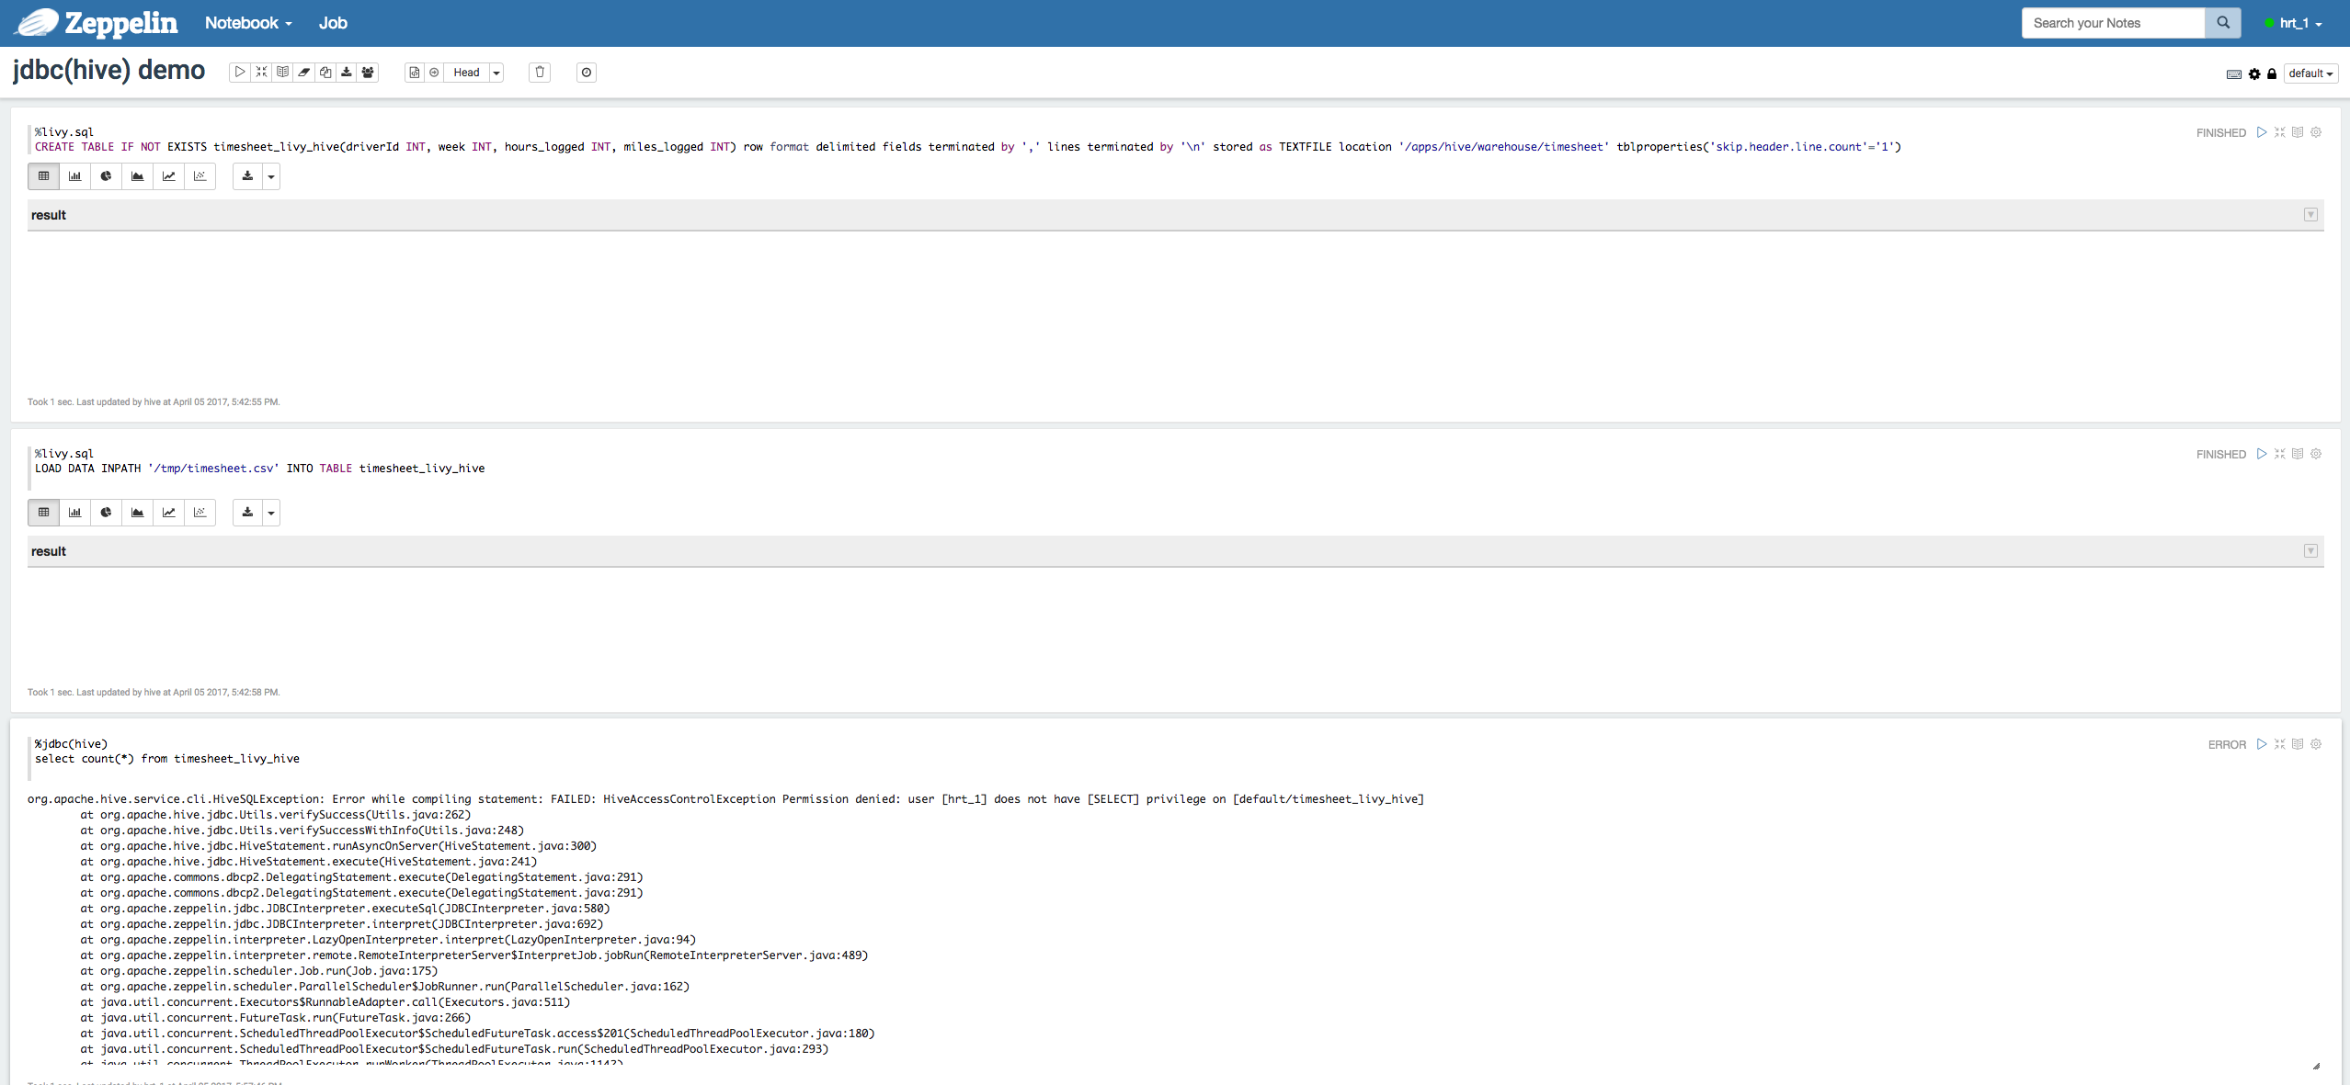This screenshot has height=1085, width=2350.
Task: Show line chart for LOAD DATA result
Action: 168,513
